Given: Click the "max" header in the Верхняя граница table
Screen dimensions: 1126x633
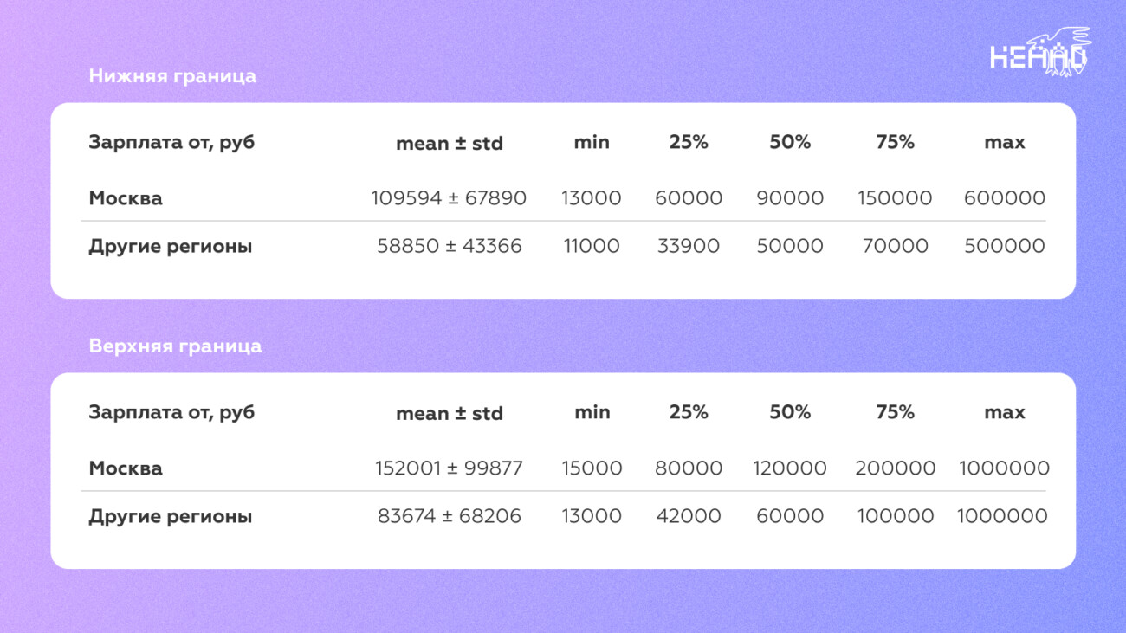Looking at the screenshot, I should [1004, 413].
